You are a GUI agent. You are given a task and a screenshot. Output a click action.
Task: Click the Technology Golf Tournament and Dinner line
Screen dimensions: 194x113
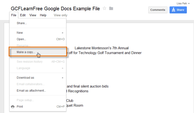click(x=104, y=53)
